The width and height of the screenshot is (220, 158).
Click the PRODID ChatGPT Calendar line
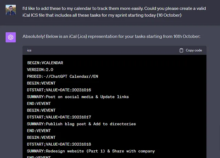coord(63,76)
